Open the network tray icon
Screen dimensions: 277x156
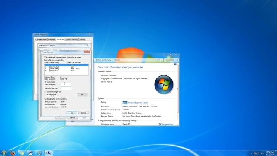[259, 153]
